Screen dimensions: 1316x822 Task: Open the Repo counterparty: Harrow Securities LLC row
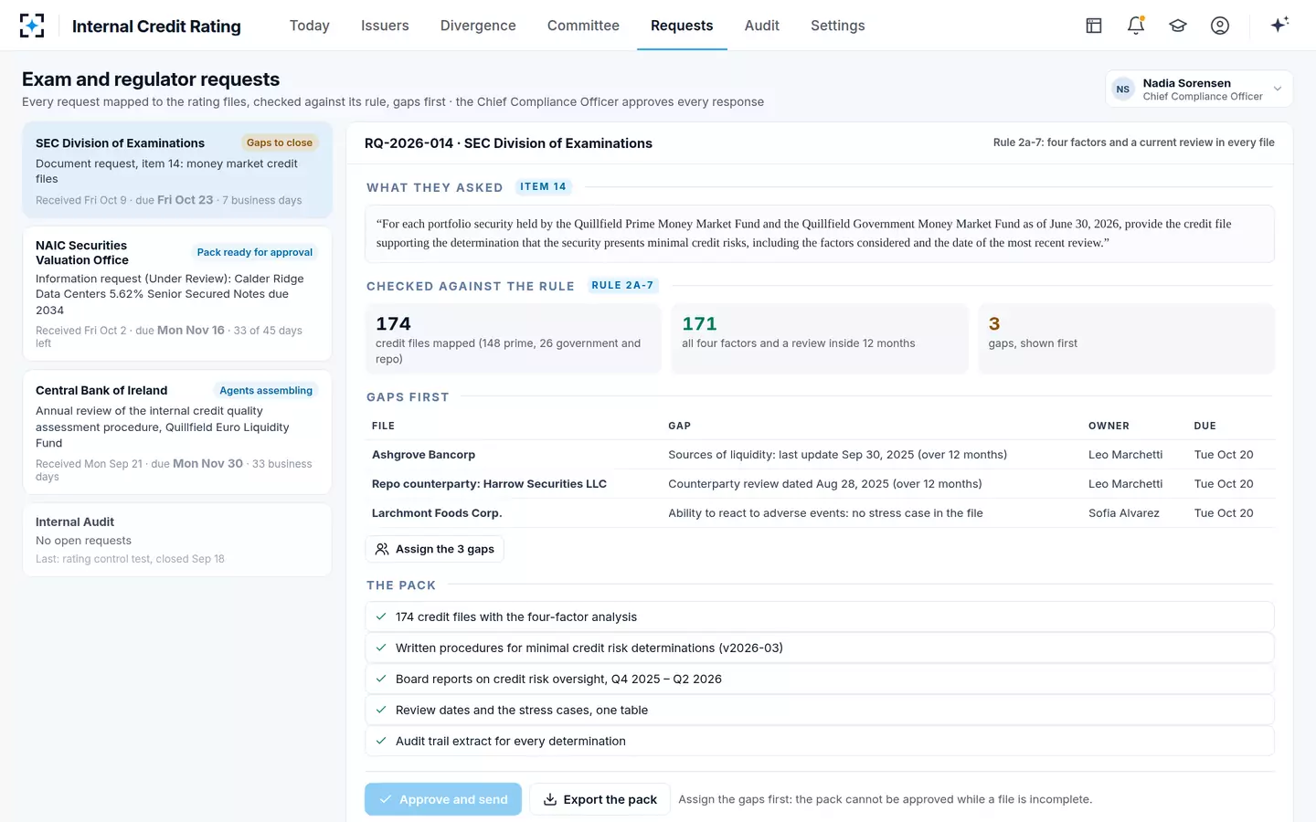tap(820, 484)
